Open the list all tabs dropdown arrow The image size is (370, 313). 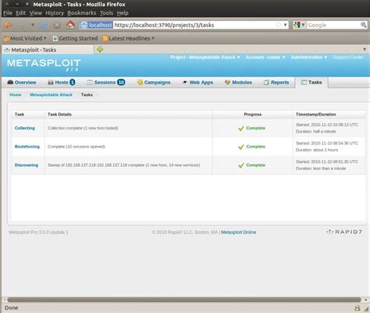tap(365, 49)
